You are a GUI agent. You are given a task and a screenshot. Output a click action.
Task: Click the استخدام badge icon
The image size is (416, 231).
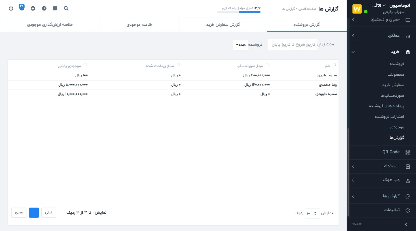click(408, 167)
